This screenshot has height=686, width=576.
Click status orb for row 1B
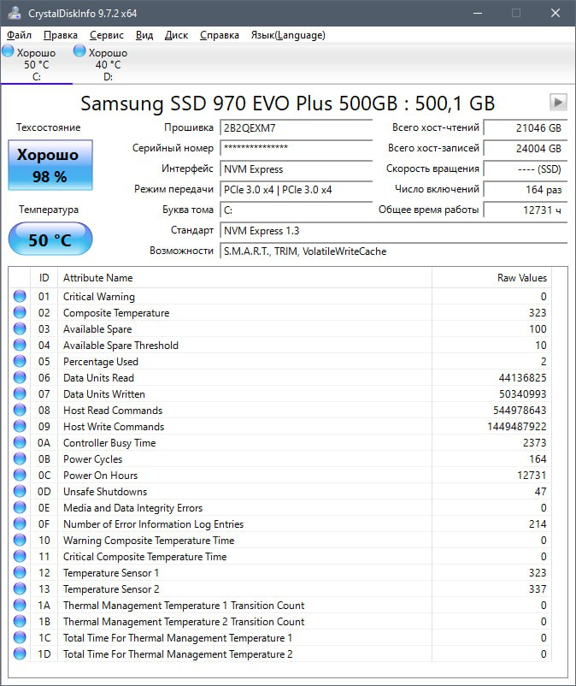(20, 621)
